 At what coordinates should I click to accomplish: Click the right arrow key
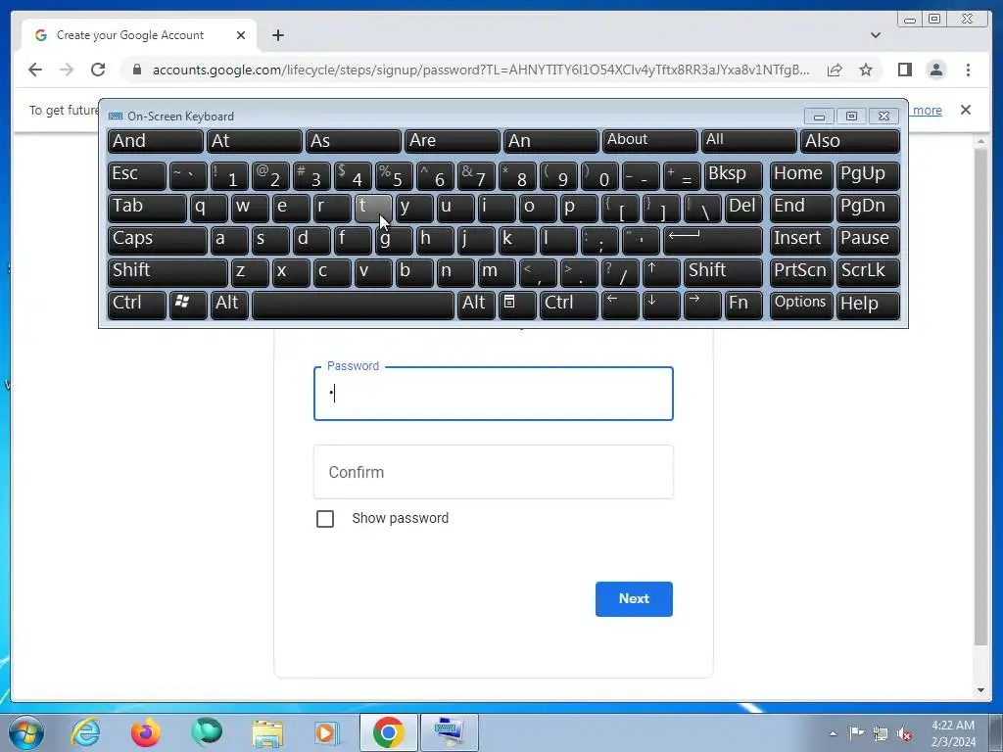click(702, 305)
